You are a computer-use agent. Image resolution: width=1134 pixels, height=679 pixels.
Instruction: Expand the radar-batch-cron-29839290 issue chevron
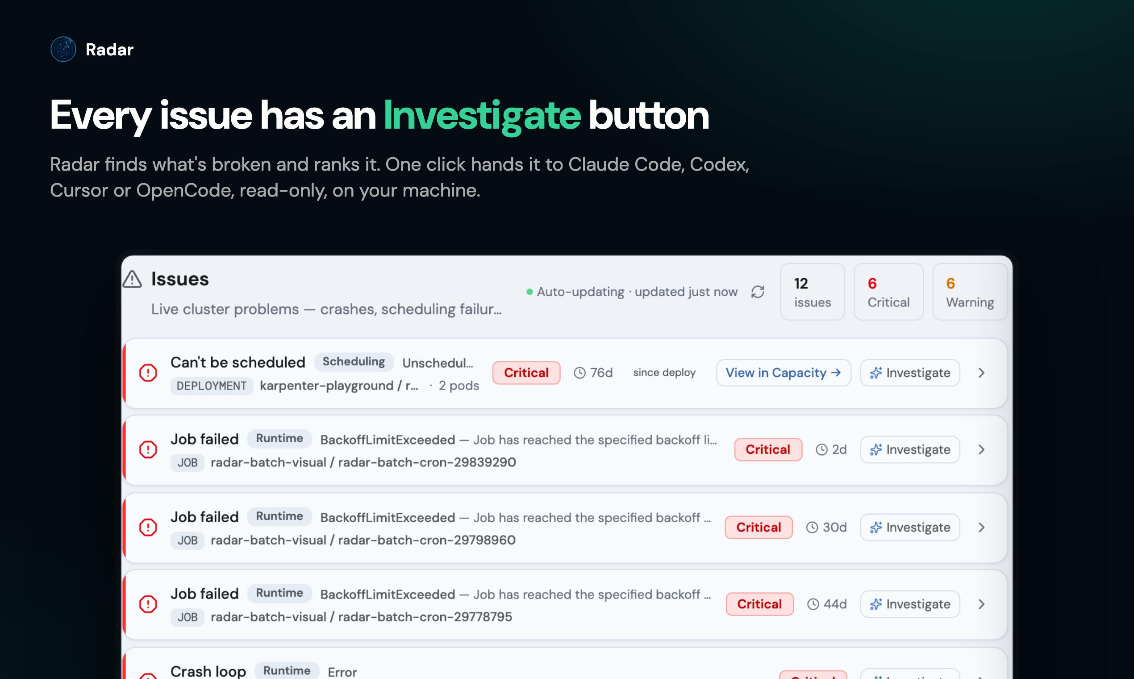(981, 450)
